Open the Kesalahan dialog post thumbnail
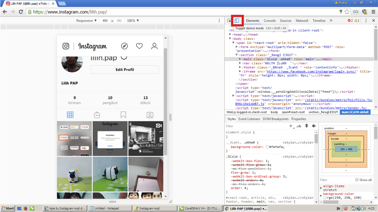This screenshot has width=378, height=212. [x=110, y=138]
